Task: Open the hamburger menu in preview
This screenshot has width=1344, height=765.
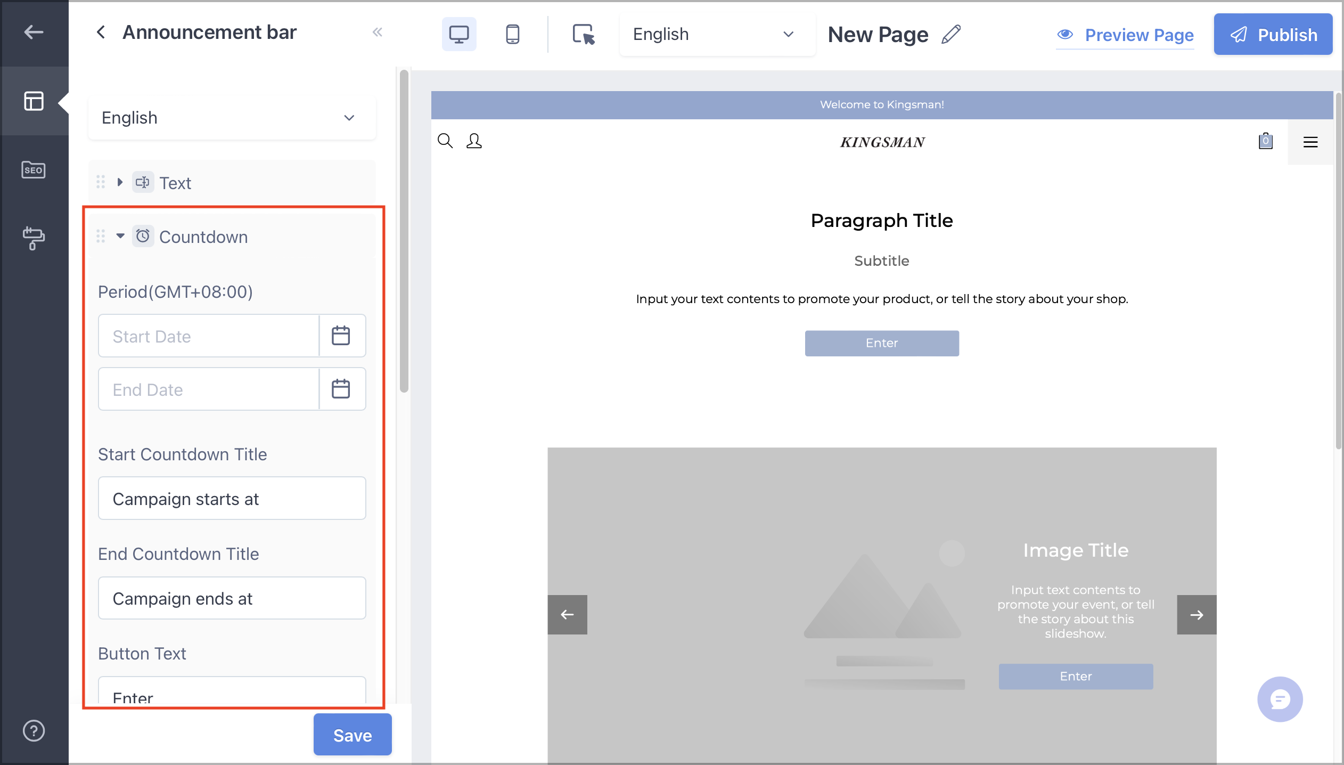Action: (1310, 142)
